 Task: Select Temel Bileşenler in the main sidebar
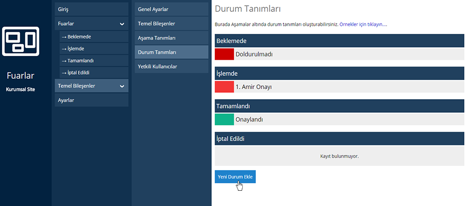[x=92, y=86]
